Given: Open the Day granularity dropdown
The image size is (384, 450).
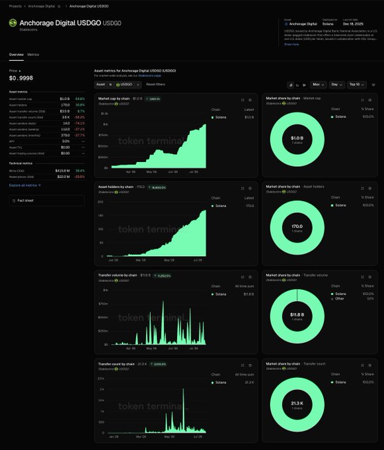Looking at the screenshot, I should point(336,85).
